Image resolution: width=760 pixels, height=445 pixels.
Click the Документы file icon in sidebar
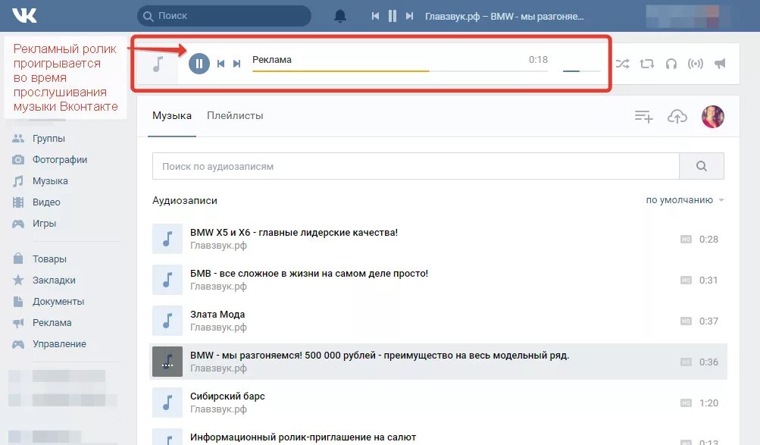click(18, 302)
